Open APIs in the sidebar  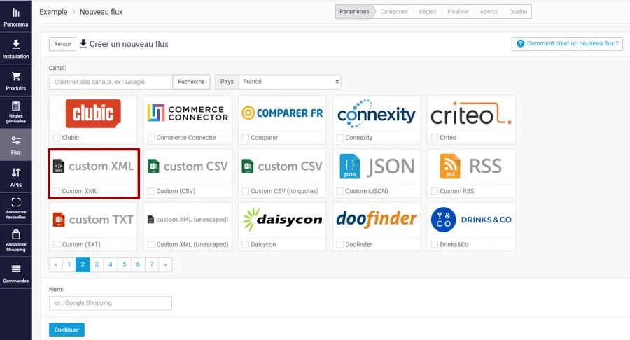click(15, 177)
